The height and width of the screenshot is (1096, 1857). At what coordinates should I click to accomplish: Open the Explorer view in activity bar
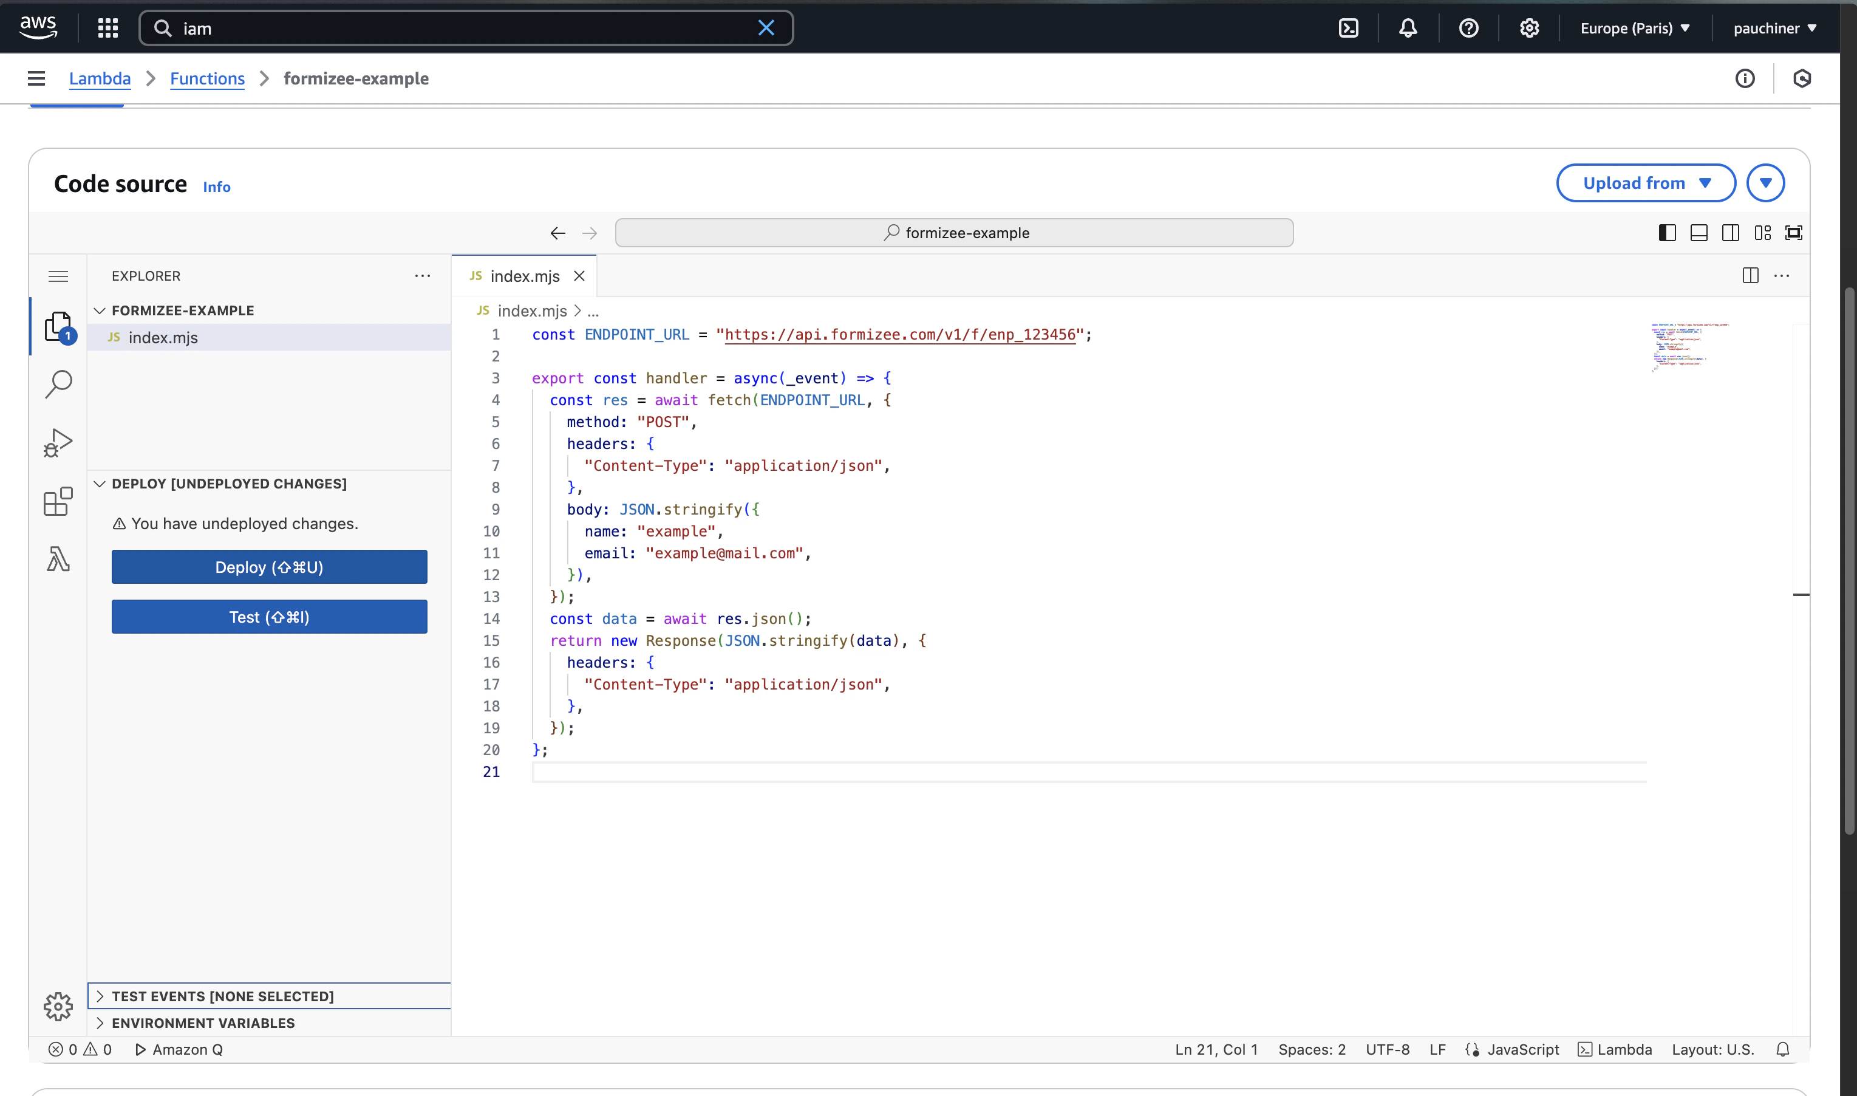(58, 326)
